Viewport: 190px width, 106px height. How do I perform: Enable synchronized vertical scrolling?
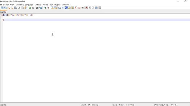(x=52, y=8)
